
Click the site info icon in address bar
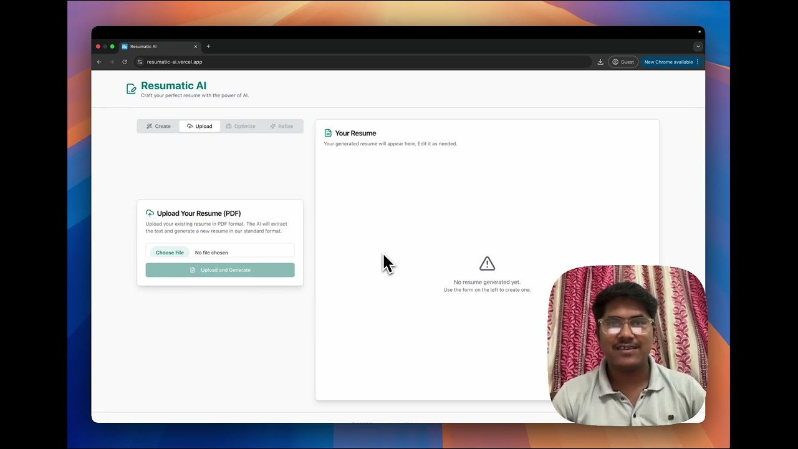(140, 62)
